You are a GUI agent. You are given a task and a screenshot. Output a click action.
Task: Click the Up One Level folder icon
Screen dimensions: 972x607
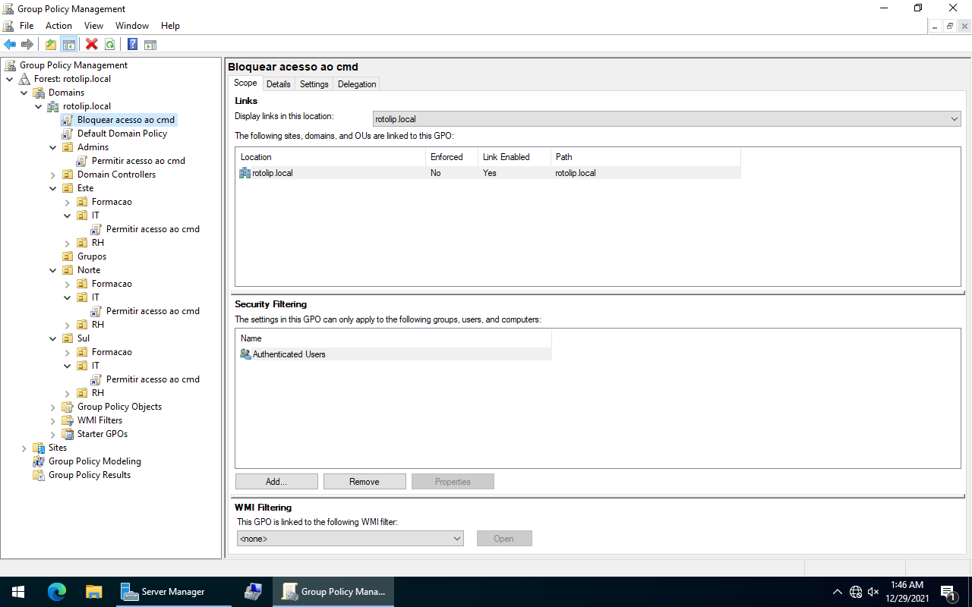(x=51, y=45)
